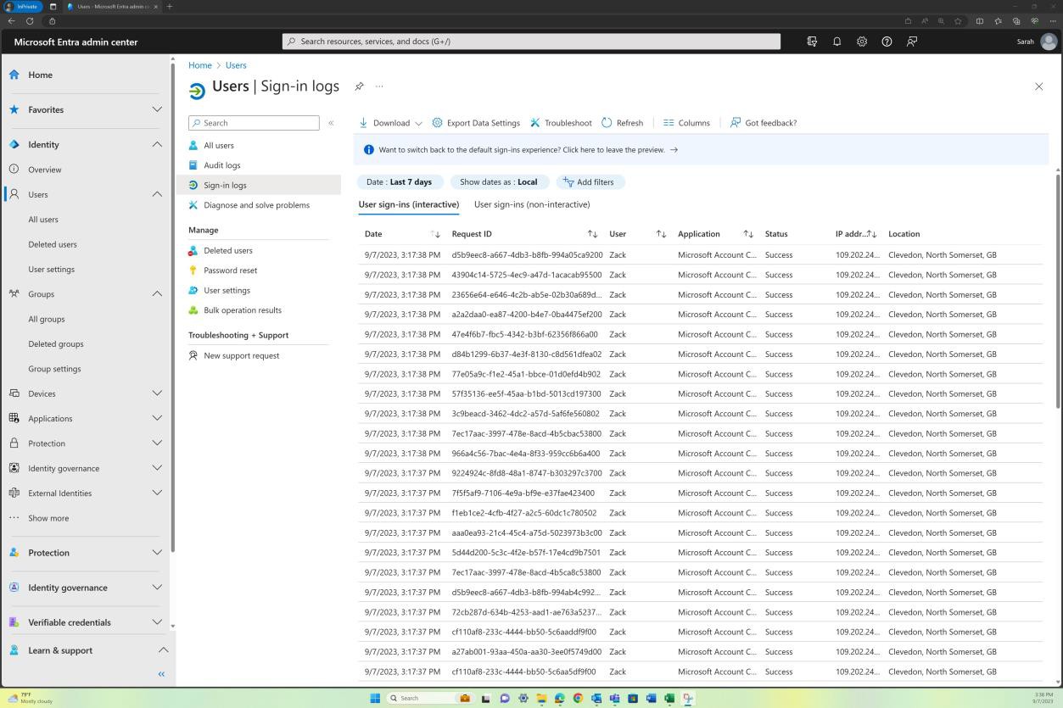Toggle Show dates as Local setting
The image size is (1063, 708).
(x=498, y=181)
